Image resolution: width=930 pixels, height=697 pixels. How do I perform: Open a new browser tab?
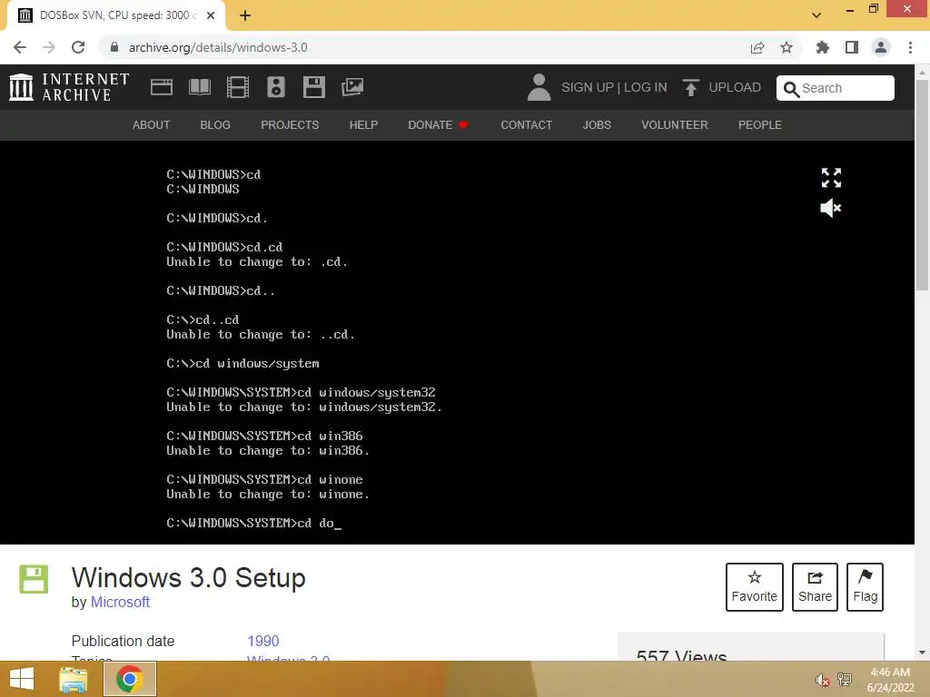[245, 15]
